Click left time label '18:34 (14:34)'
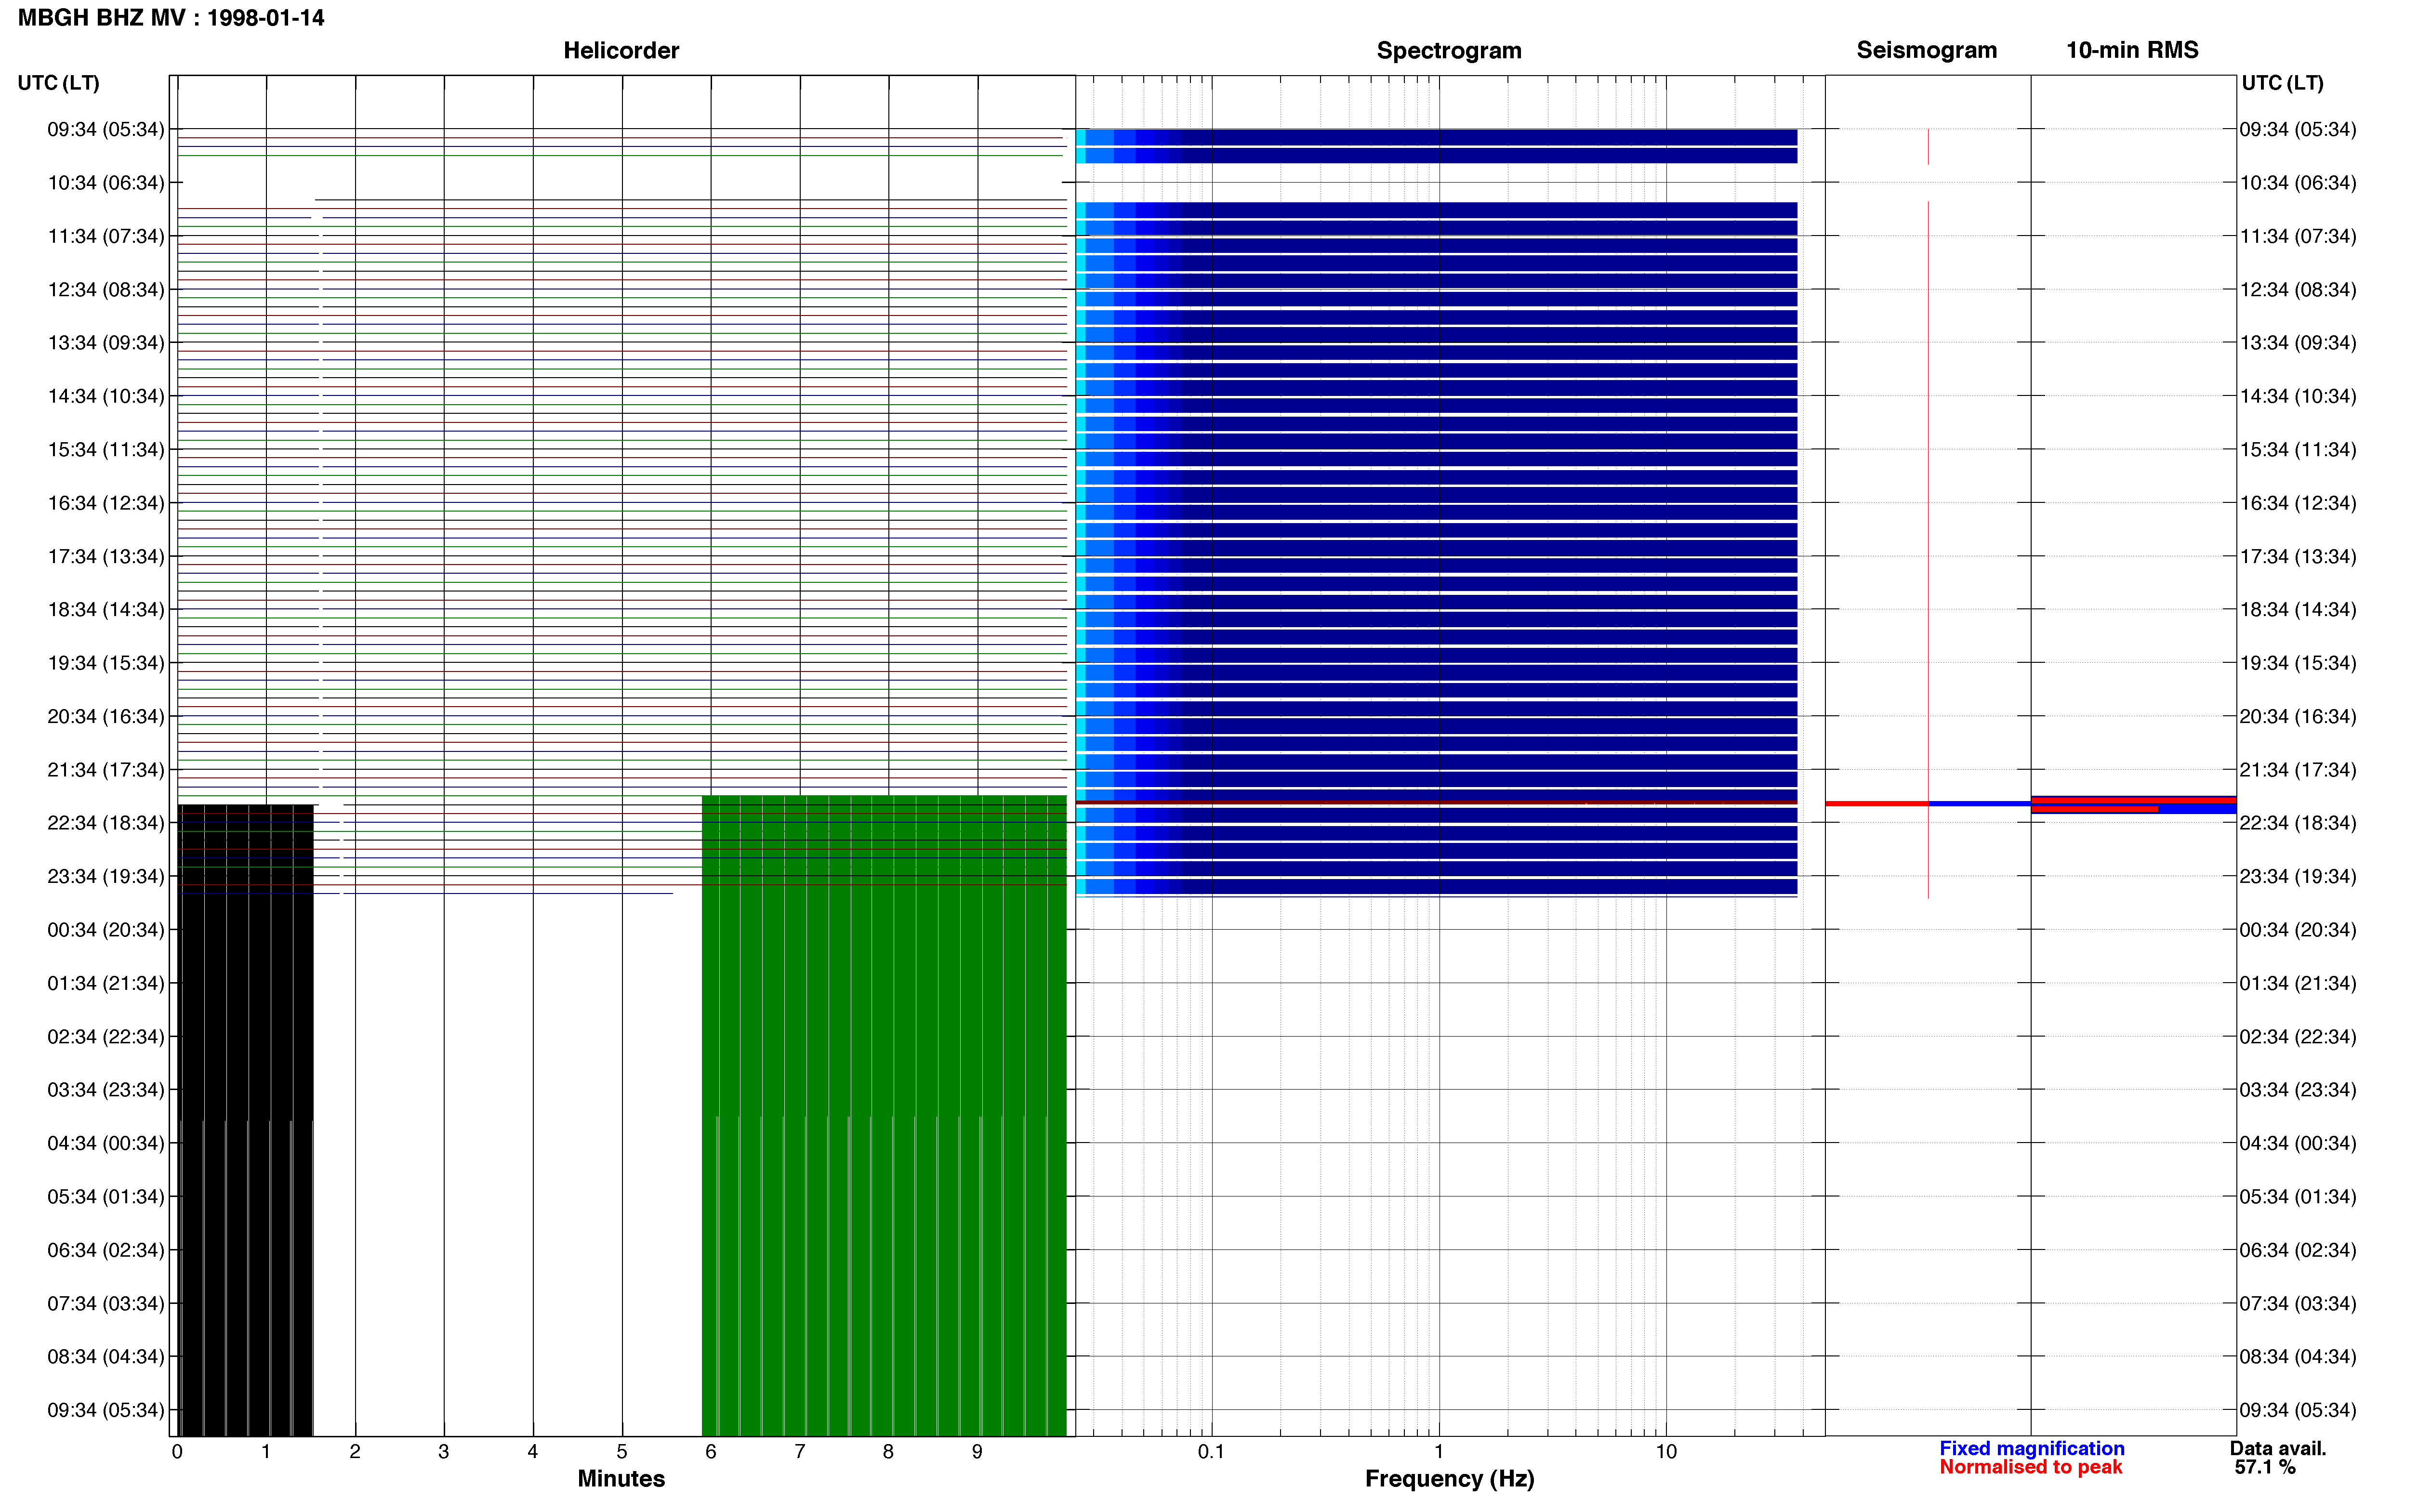Screen dimensions: 2418x1512 (106, 610)
